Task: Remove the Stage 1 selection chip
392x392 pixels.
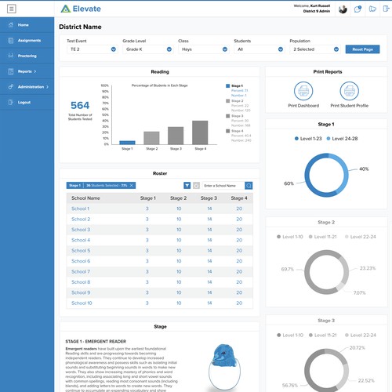Action: pyautogui.click(x=132, y=185)
